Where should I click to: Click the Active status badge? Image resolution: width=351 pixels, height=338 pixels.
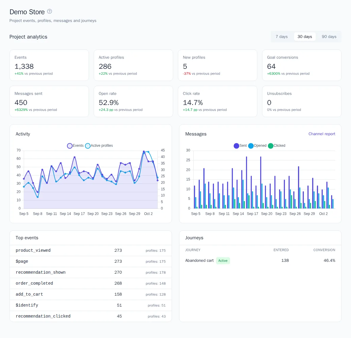pyautogui.click(x=223, y=261)
